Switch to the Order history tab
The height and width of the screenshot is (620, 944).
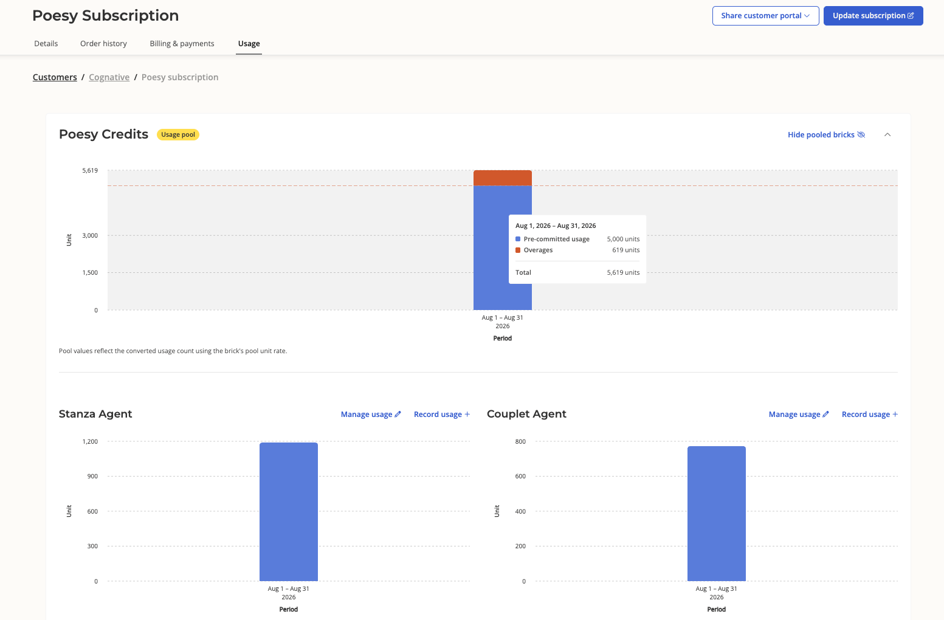pyautogui.click(x=103, y=44)
